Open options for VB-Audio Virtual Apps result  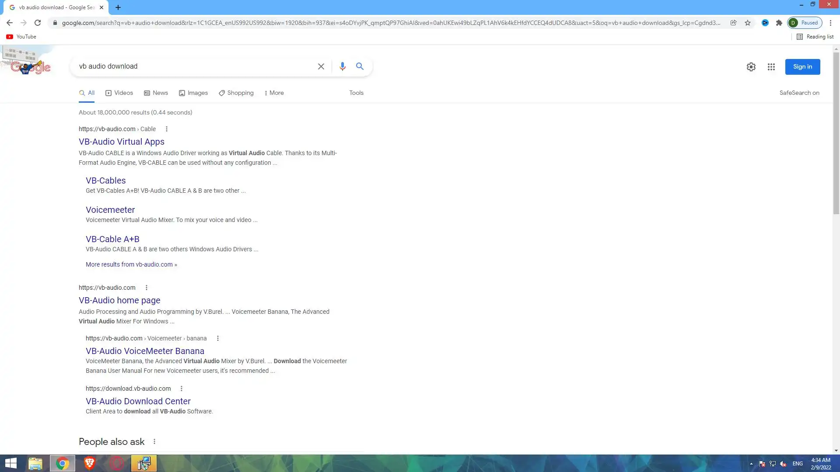pos(167,129)
